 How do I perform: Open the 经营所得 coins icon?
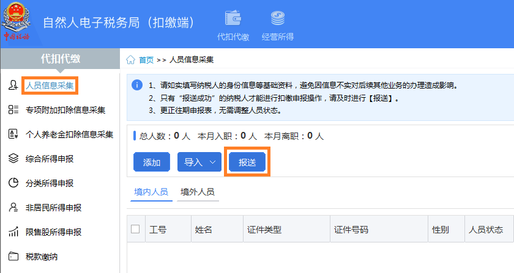click(x=278, y=18)
